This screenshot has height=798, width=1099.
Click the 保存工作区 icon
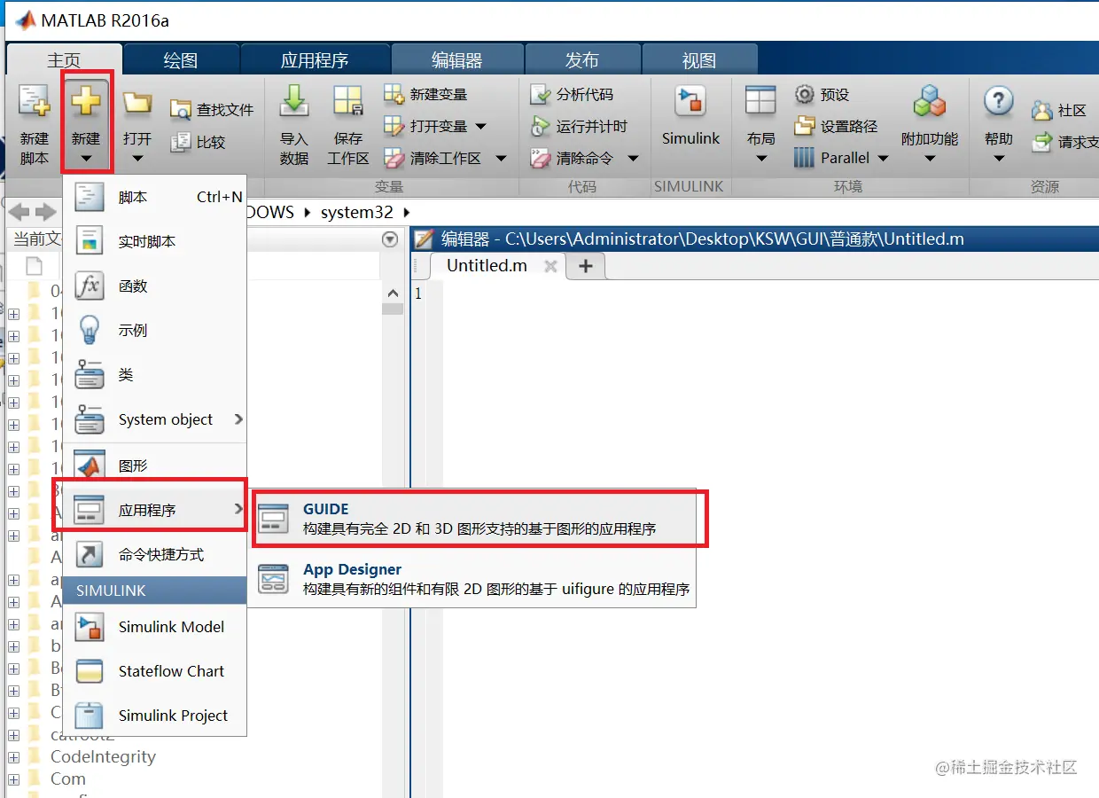pos(347,102)
